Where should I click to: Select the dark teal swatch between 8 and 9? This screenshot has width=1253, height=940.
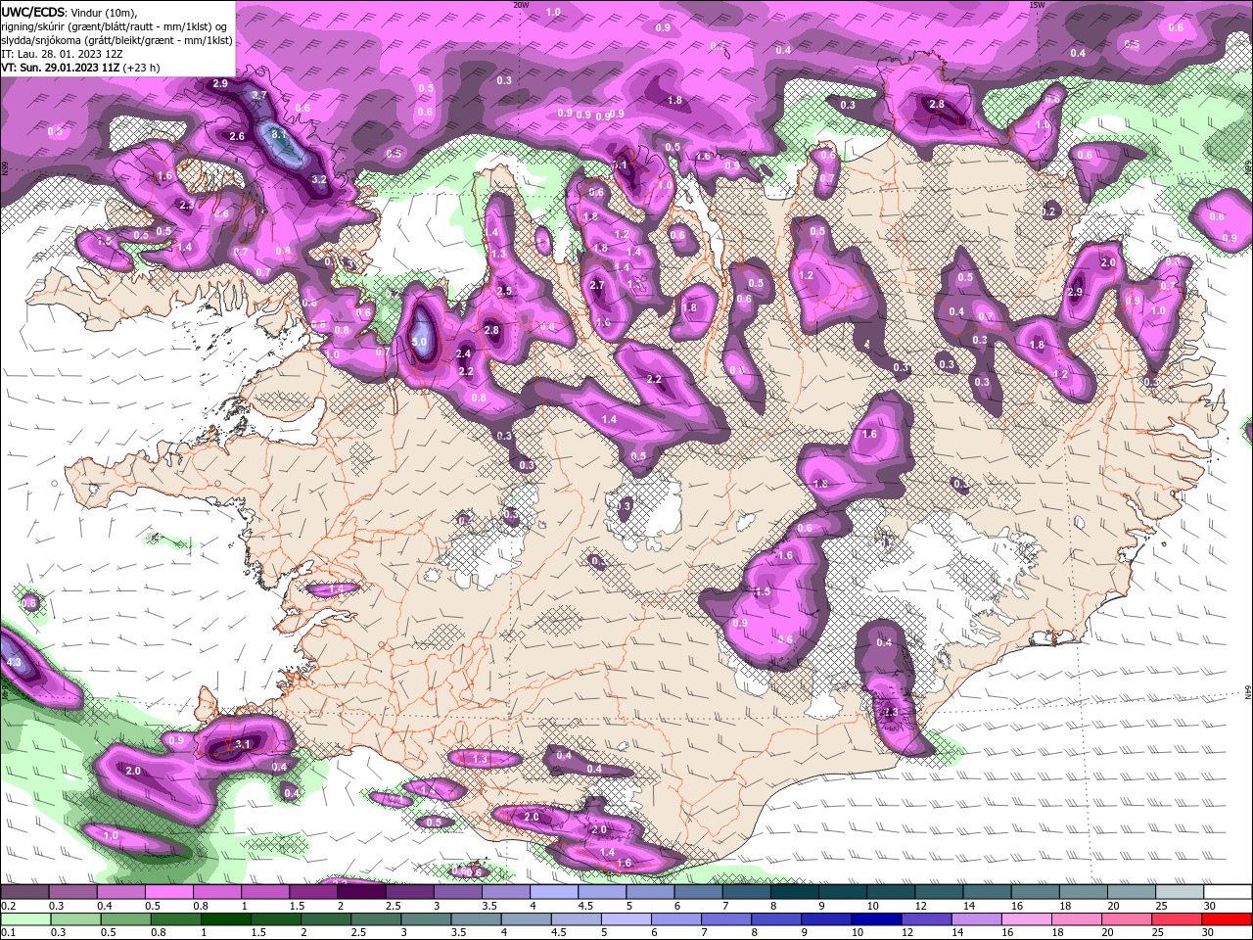pos(794,892)
